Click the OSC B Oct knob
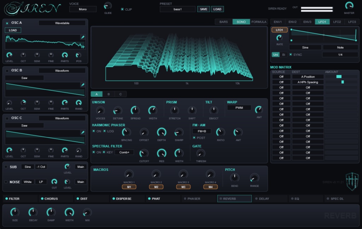362x229 pixels. (23, 103)
